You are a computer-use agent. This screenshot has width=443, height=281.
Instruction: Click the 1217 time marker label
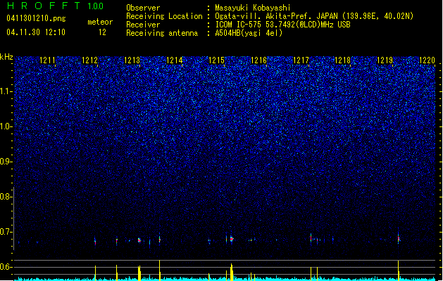point(301,60)
